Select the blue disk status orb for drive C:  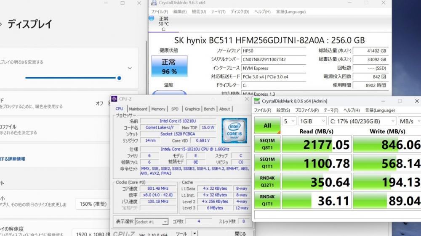click(152, 18)
